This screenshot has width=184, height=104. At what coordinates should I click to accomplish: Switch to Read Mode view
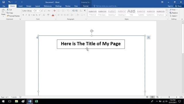point(147,97)
